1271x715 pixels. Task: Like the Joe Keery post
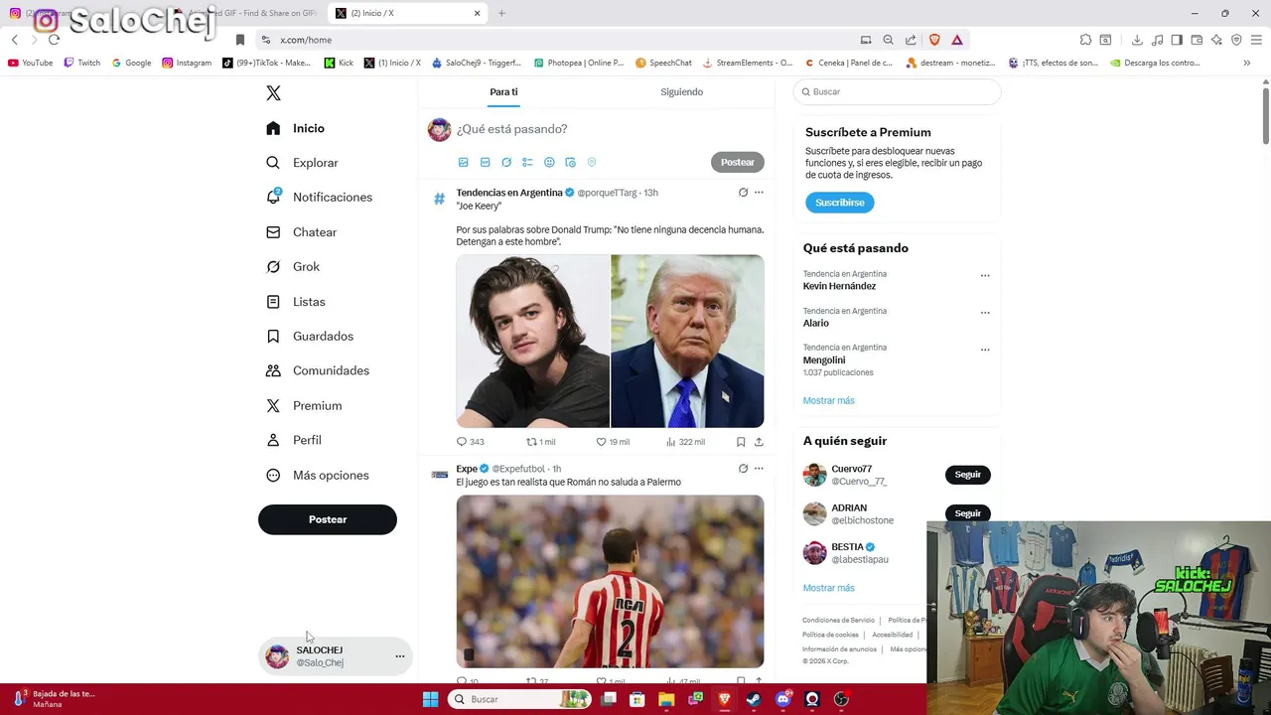613,442
